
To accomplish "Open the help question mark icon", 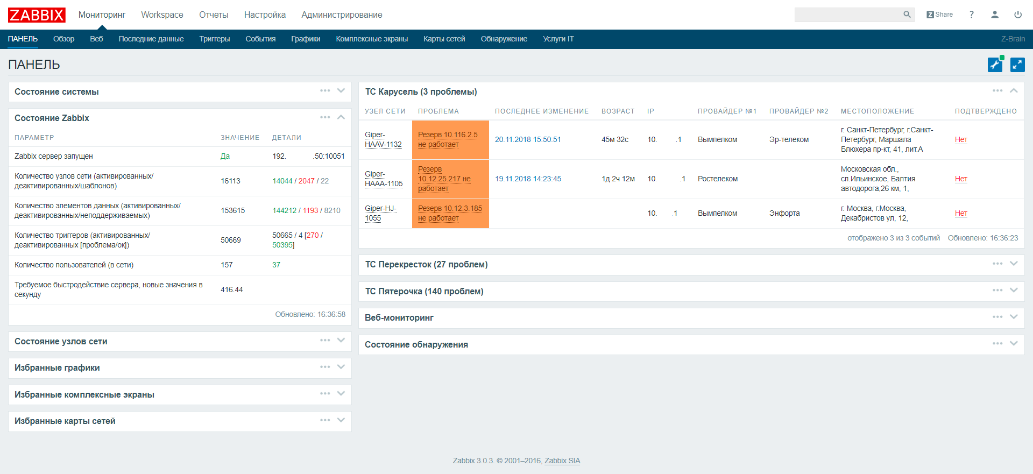I will [972, 15].
